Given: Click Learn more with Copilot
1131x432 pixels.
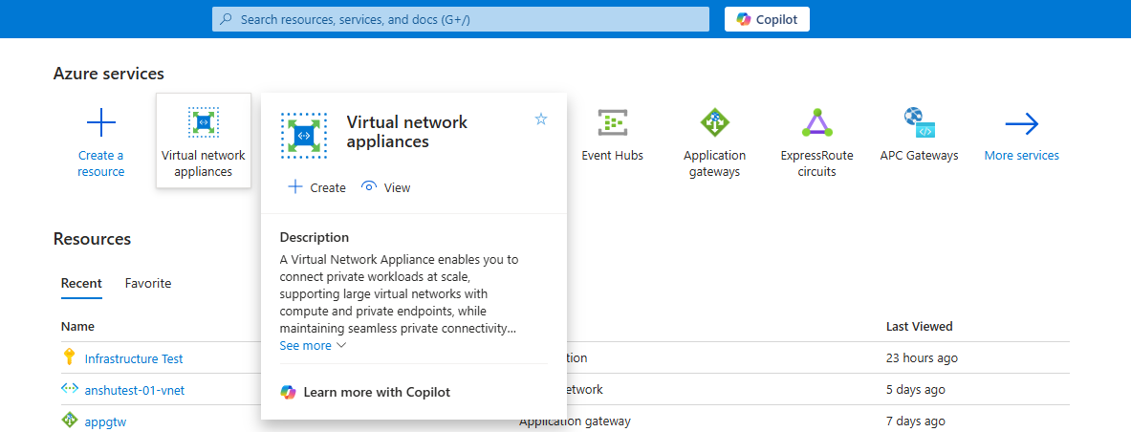Looking at the screenshot, I should [x=365, y=392].
